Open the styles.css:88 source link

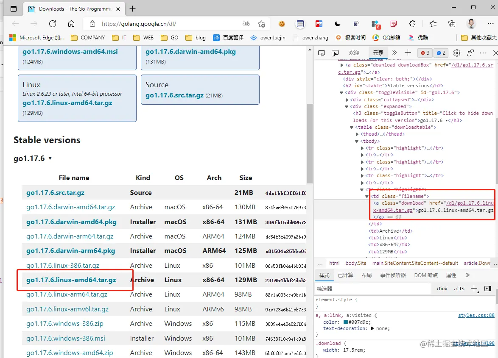click(476, 316)
